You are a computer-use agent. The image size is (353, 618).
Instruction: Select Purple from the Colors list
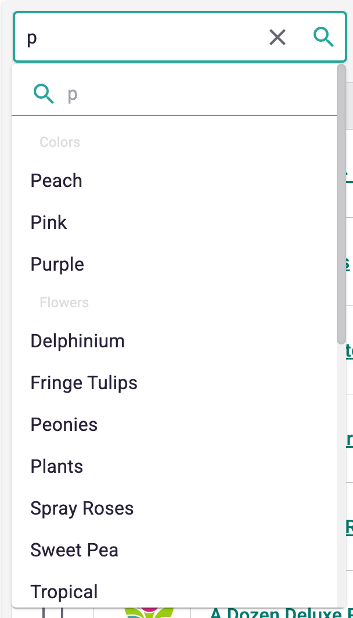pos(174,264)
